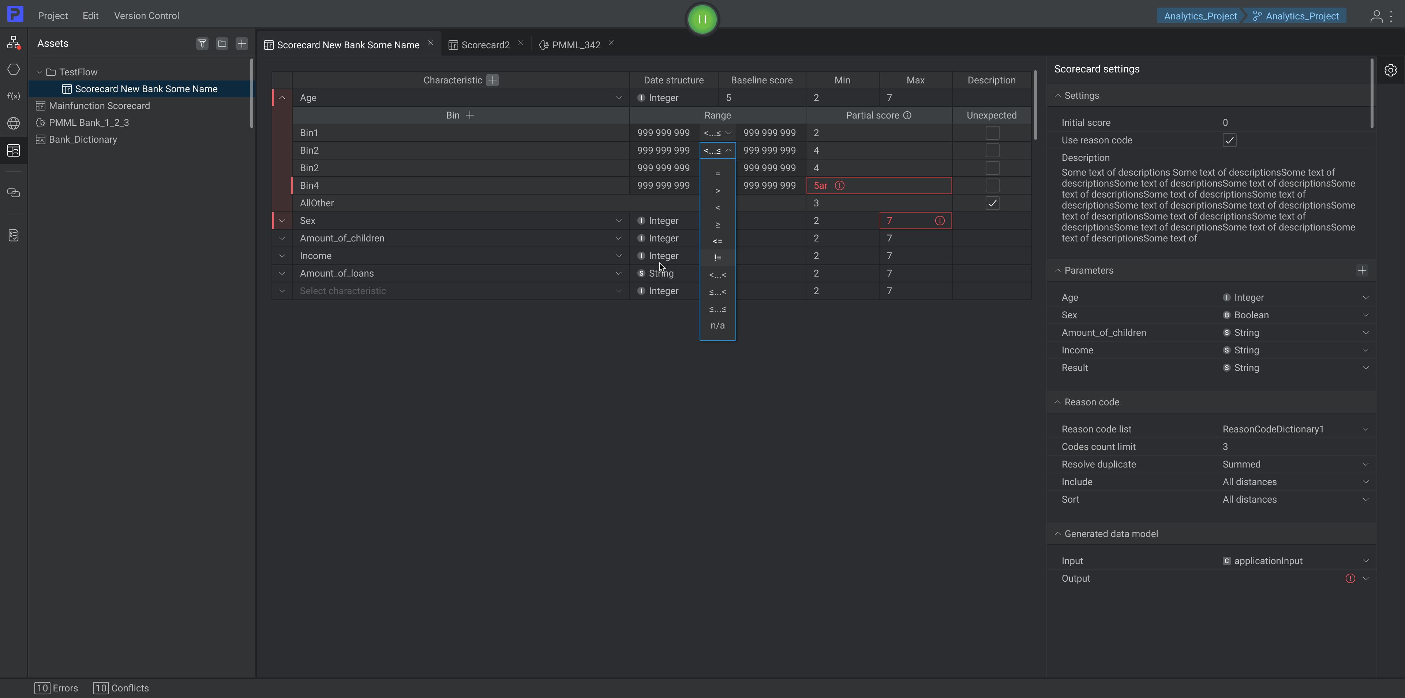Open Mainfunction Scorecard asset
The width and height of the screenshot is (1405, 698).
[99, 106]
